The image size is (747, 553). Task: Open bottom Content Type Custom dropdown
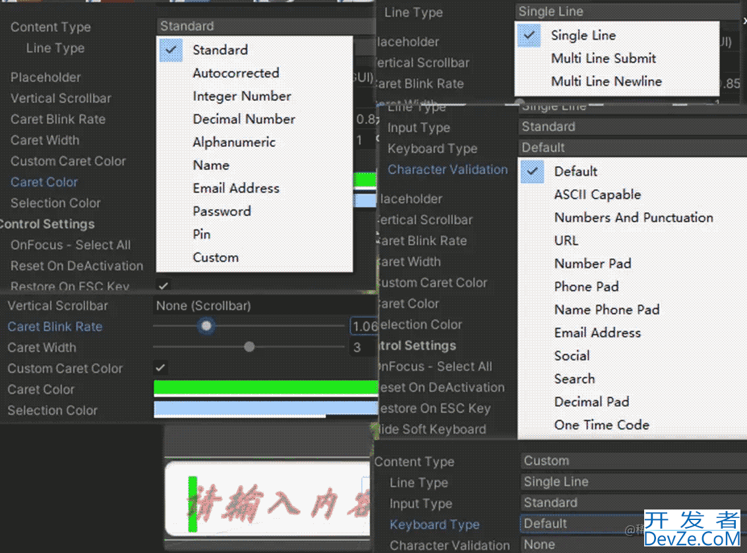coord(634,461)
